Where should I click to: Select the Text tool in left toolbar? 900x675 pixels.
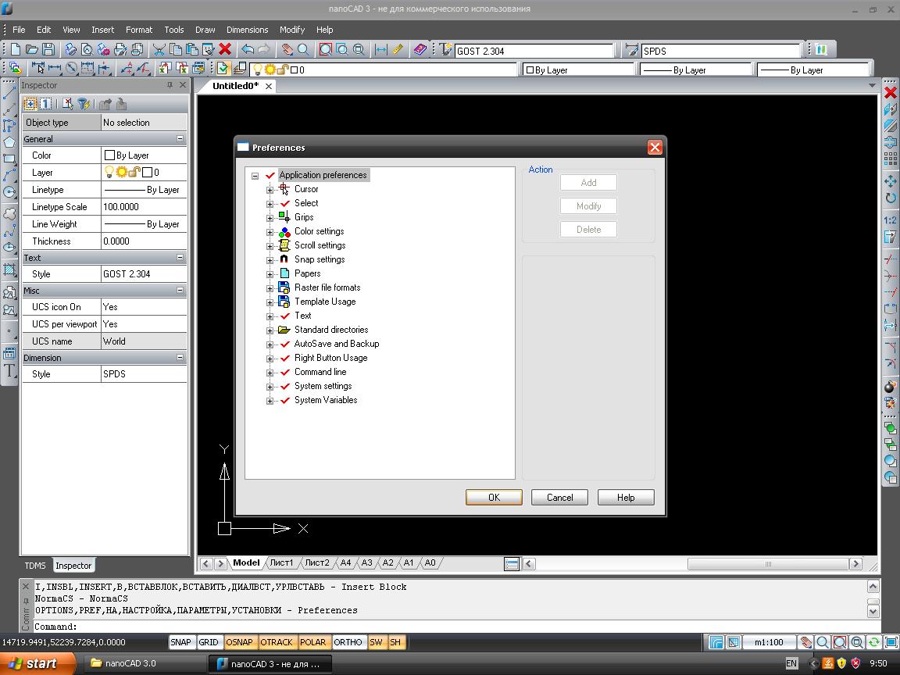tap(9, 370)
